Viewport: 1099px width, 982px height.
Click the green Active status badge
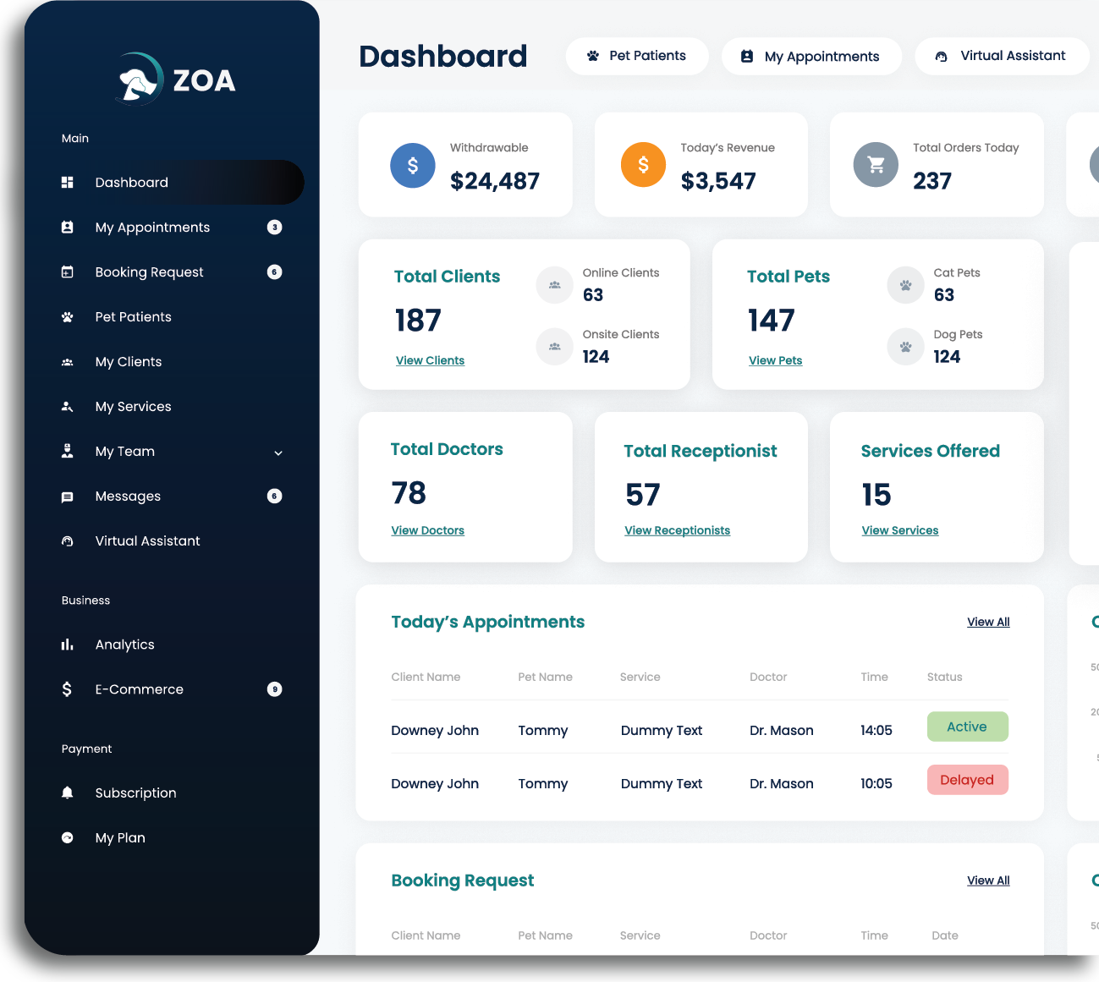point(967,727)
